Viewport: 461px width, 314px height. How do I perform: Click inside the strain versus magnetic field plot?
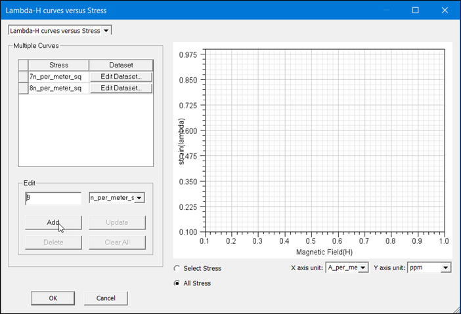[x=324, y=143]
